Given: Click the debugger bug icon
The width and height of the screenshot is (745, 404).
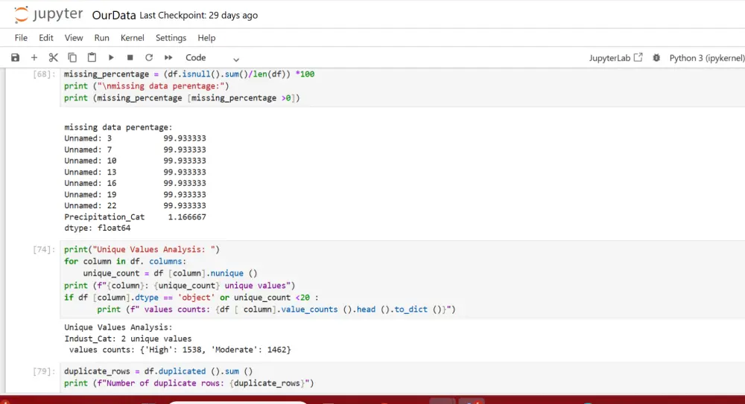Looking at the screenshot, I should tap(656, 58).
